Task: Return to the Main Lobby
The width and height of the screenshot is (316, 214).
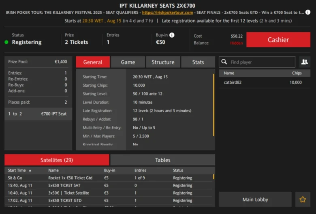Action: pyautogui.click(x=255, y=199)
